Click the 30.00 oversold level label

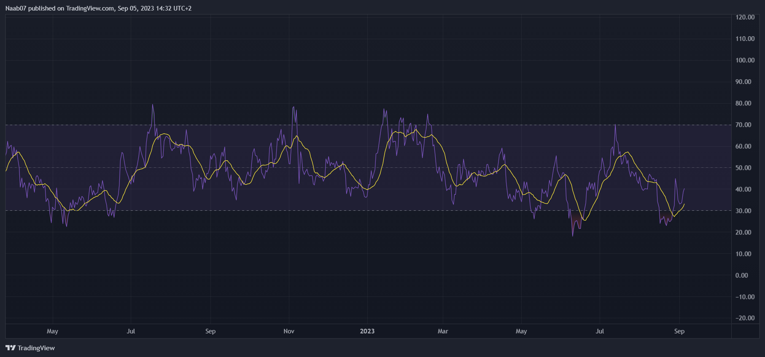(743, 211)
